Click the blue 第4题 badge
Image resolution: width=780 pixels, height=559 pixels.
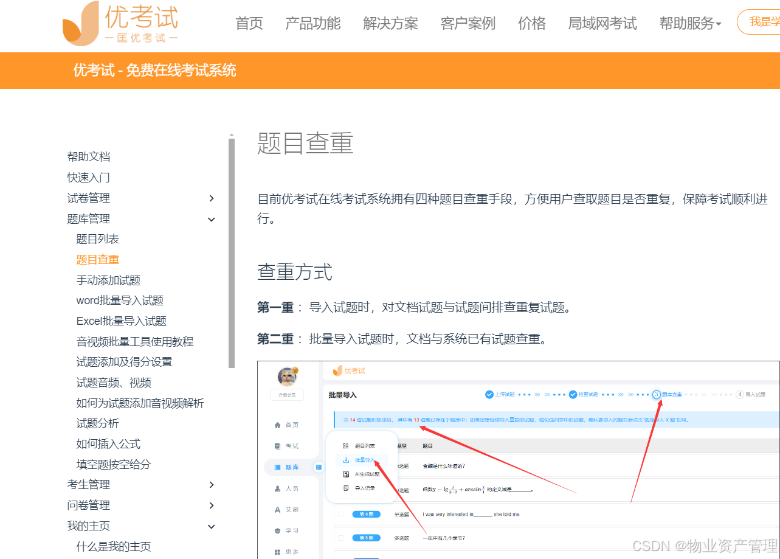pos(366,515)
